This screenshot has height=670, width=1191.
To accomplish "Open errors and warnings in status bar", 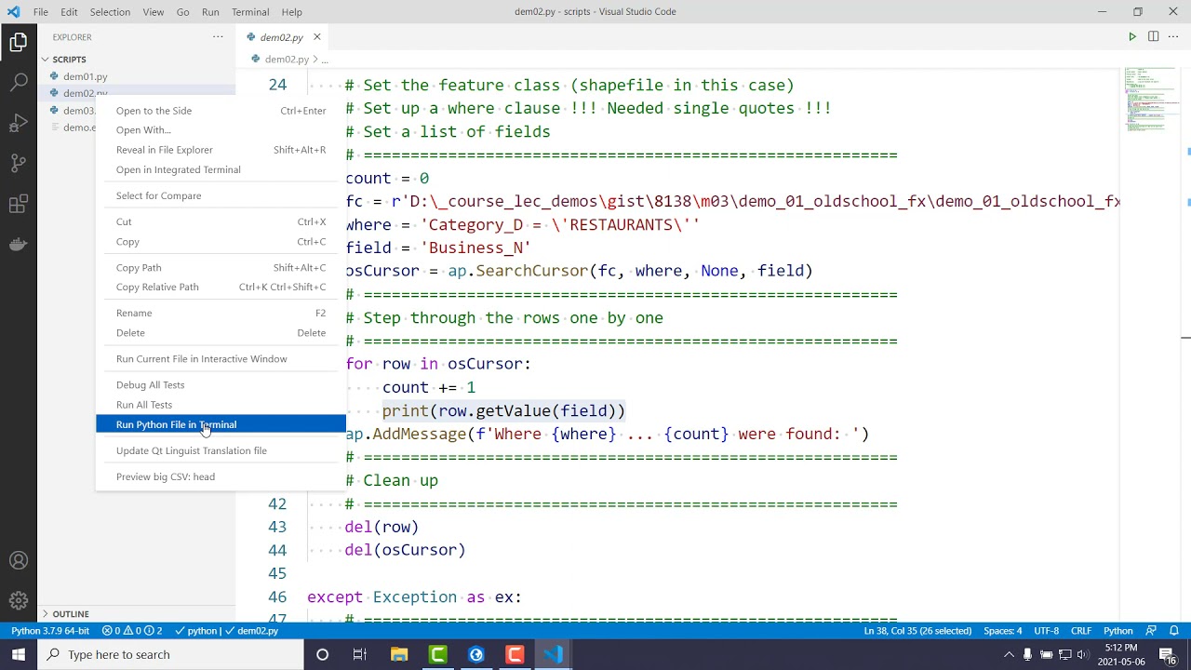I will (x=132, y=631).
